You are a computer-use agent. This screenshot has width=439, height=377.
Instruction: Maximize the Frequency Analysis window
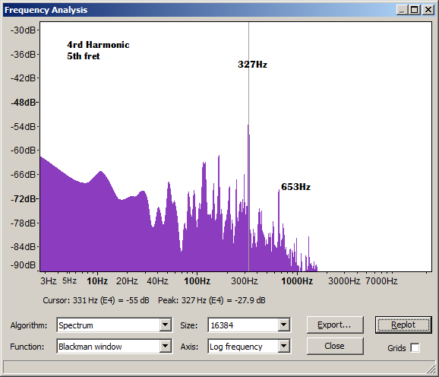coord(415,10)
